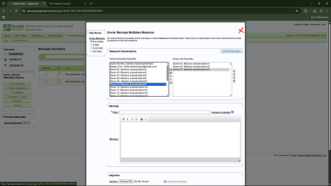Move selected teacher to bottom icon
This screenshot has width=331, height=186.
click(234, 81)
